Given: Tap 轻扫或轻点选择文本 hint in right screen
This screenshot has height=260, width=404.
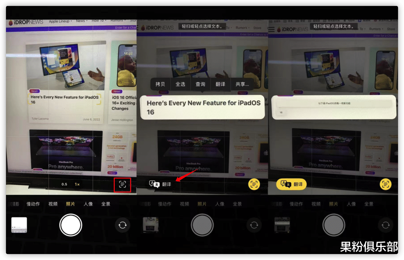Looking at the screenshot, I should [333, 26].
